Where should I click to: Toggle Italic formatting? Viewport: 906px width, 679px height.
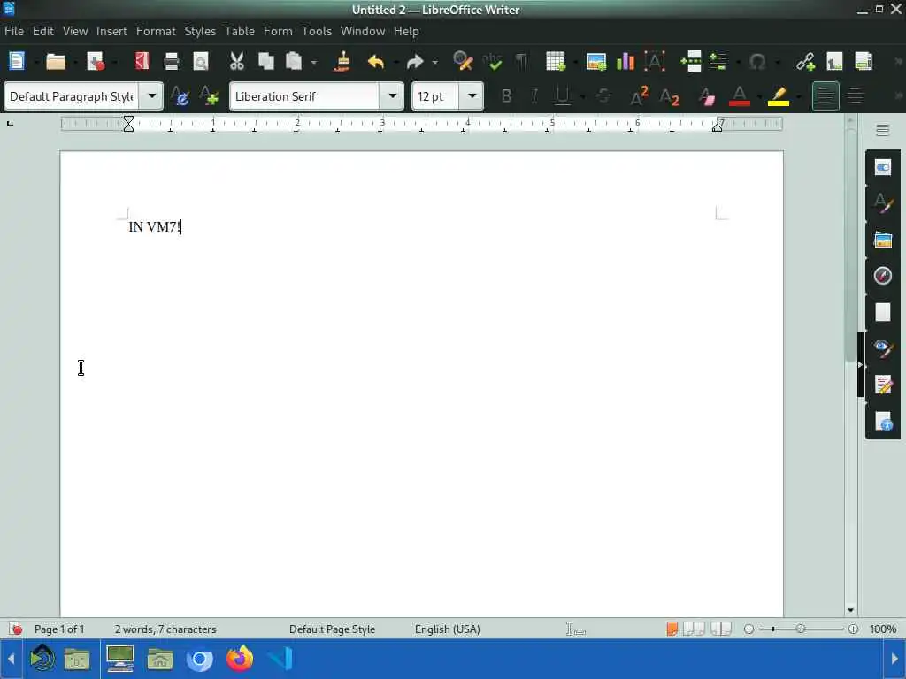(x=534, y=96)
